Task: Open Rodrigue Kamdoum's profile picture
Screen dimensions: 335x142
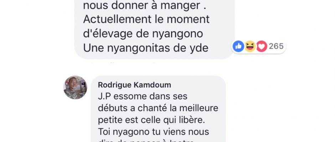Action: [x=75, y=87]
